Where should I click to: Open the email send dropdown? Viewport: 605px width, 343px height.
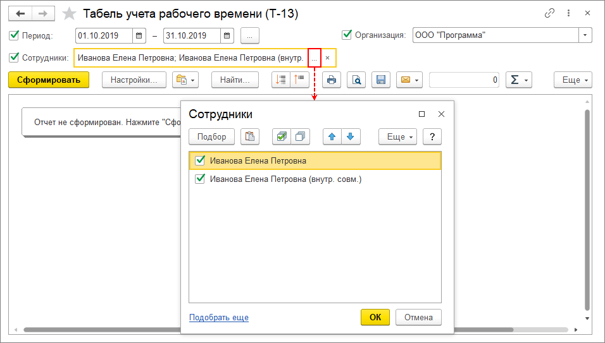(x=409, y=80)
